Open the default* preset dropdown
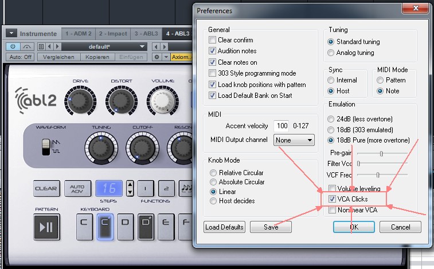This screenshot has height=269, width=434. (x=104, y=47)
